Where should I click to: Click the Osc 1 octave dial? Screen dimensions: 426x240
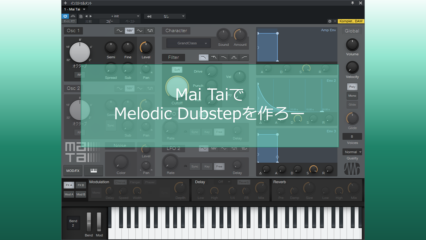[x=80, y=52]
